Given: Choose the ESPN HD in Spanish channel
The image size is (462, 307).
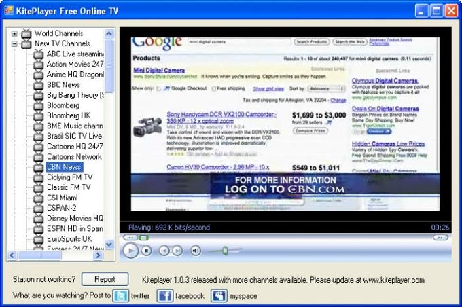Looking at the screenshot, I should (x=75, y=229).
